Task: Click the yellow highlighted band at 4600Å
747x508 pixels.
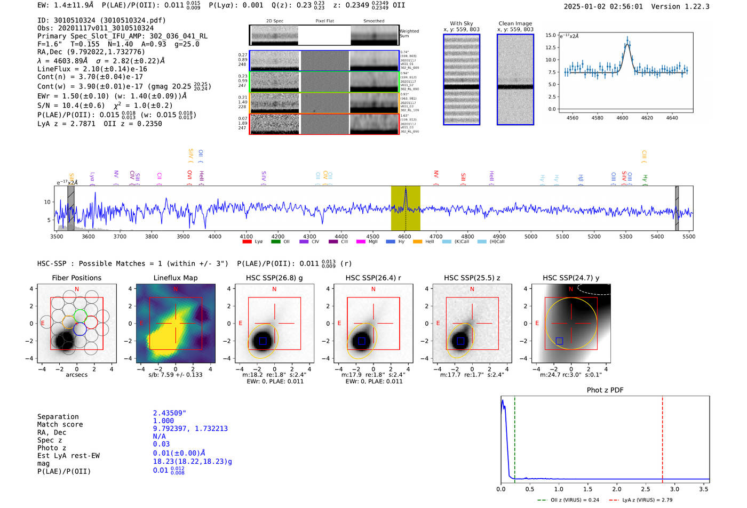Action: (x=406, y=208)
